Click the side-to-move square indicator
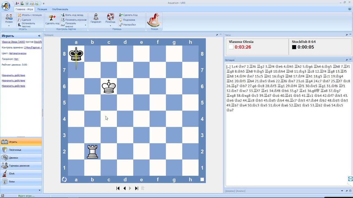The width and height of the screenshot is (353, 198). click(x=202, y=180)
